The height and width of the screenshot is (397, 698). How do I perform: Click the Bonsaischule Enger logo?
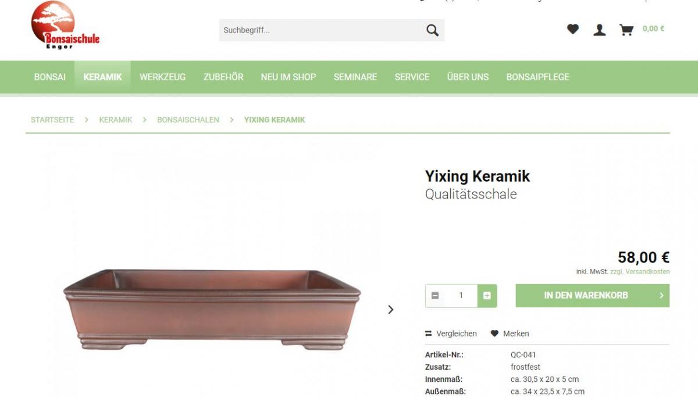[65, 25]
